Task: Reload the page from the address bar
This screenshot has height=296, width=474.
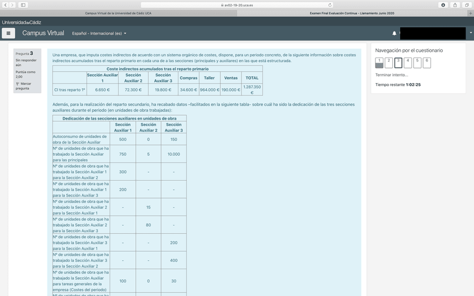Action: tap(330, 5)
